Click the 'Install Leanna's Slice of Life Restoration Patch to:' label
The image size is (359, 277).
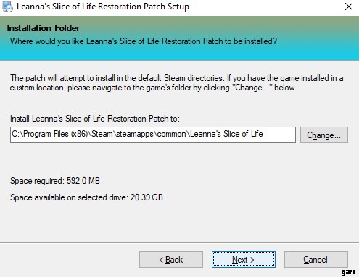95,119
